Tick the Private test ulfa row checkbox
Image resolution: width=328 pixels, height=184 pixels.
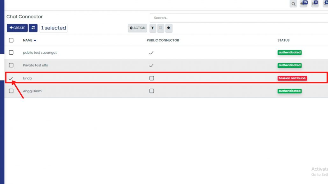tap(11, 65)
